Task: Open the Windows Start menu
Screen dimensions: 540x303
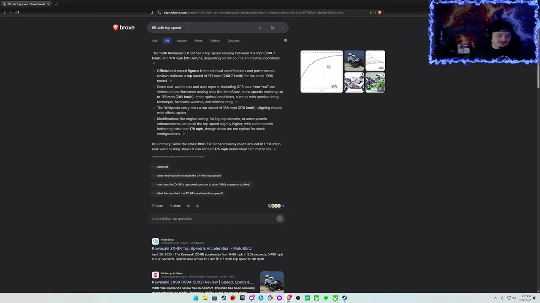Action: (196, 298)
